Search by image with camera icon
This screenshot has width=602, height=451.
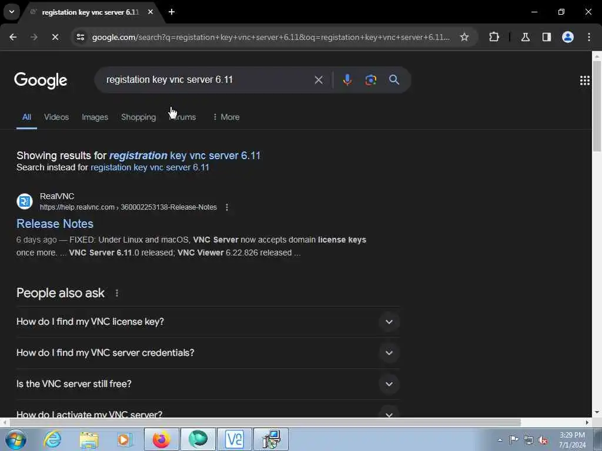point(370,80)
